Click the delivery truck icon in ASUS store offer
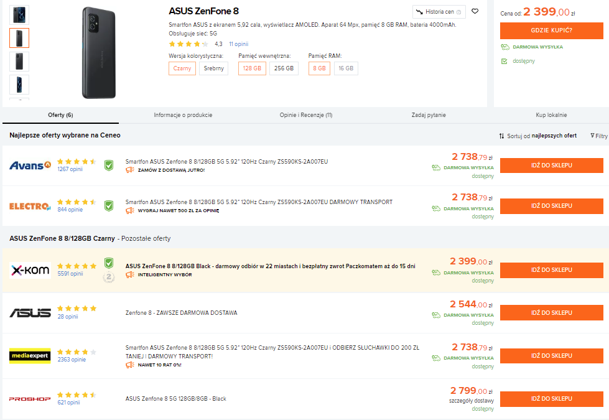609x420 pixels. click(x=436, y=315)
